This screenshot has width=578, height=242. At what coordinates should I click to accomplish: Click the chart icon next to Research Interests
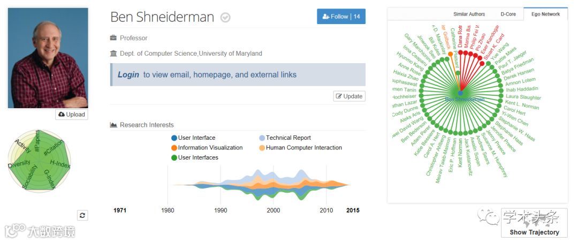113,125
